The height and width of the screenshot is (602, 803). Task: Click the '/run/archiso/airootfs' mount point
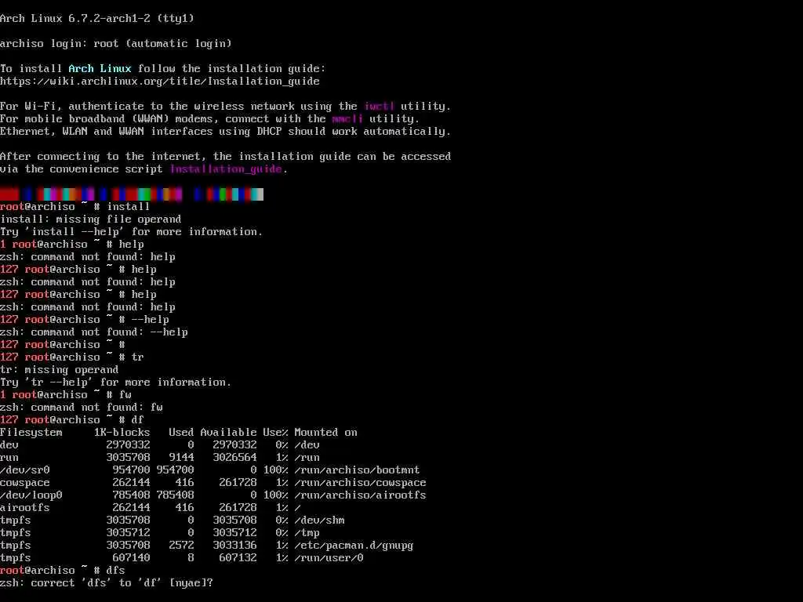click(x=360, y=495)
